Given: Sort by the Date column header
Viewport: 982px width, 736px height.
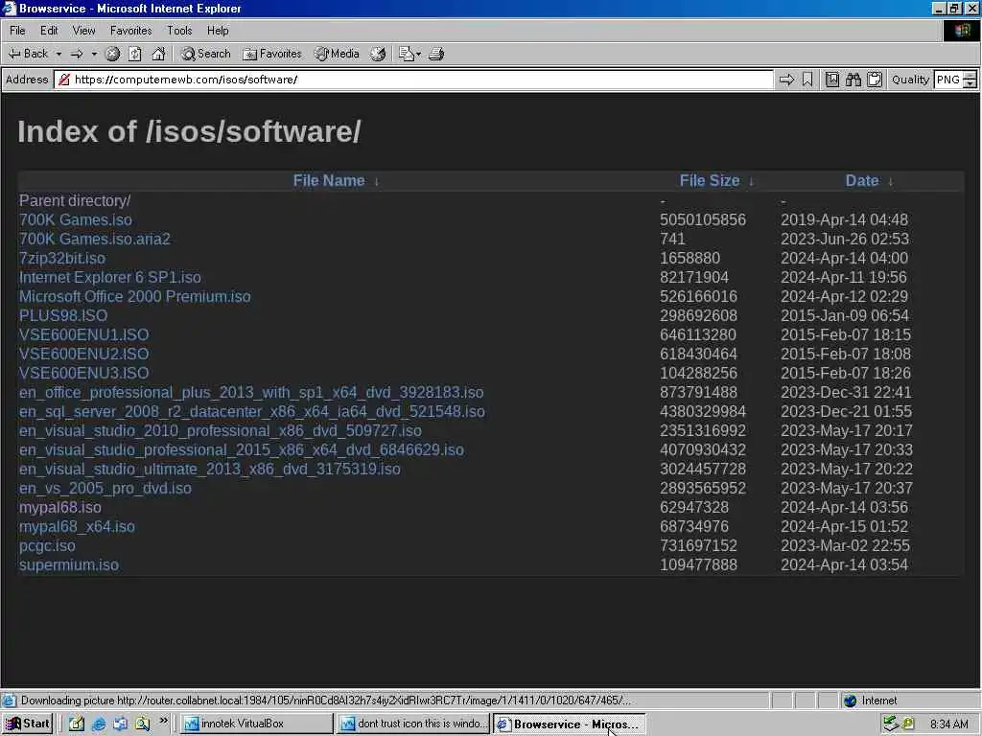Looking at the screenshot, I should coord(862,181).
